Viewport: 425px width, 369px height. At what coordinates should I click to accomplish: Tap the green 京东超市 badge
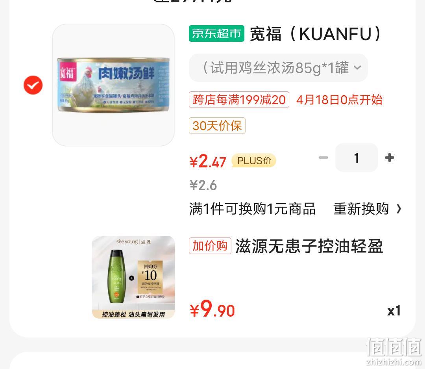pyautogui.click(x=216, y=33)
